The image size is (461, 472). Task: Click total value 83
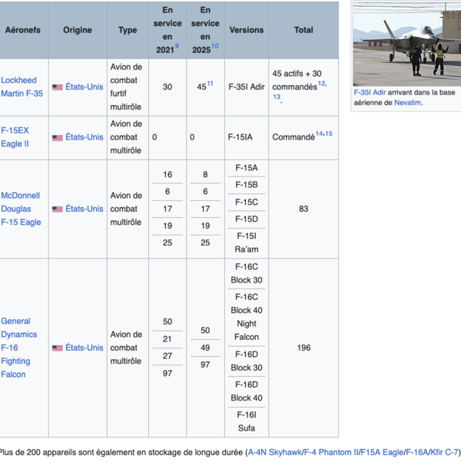tap(303, 209)
